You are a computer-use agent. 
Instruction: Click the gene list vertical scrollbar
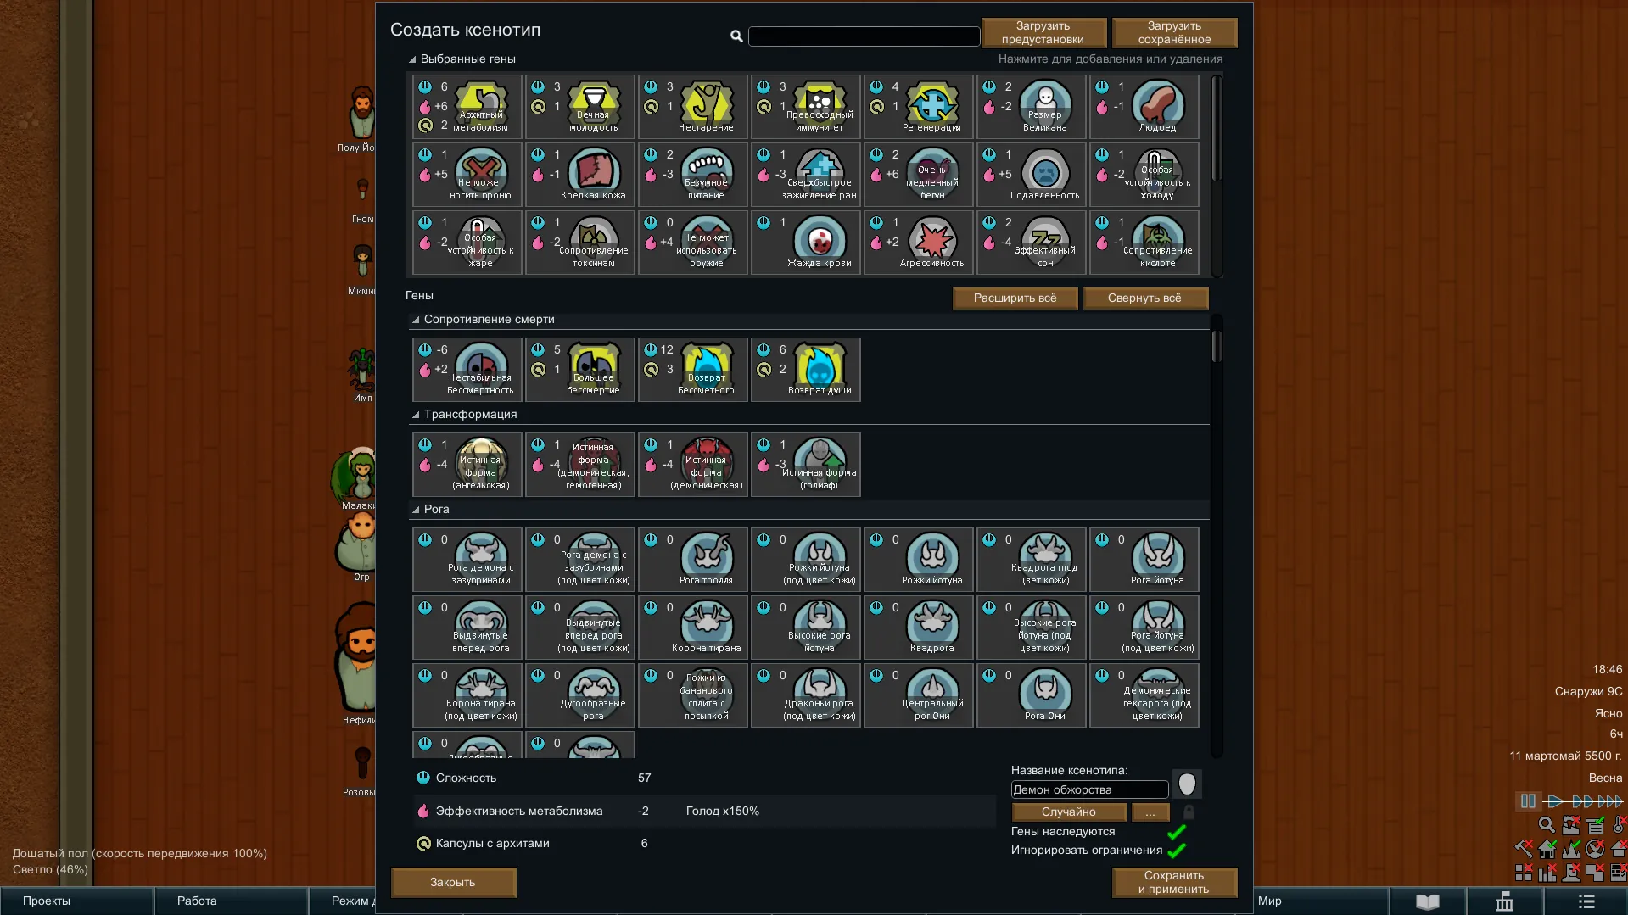pyautogui.click(x=1216, y=346)
